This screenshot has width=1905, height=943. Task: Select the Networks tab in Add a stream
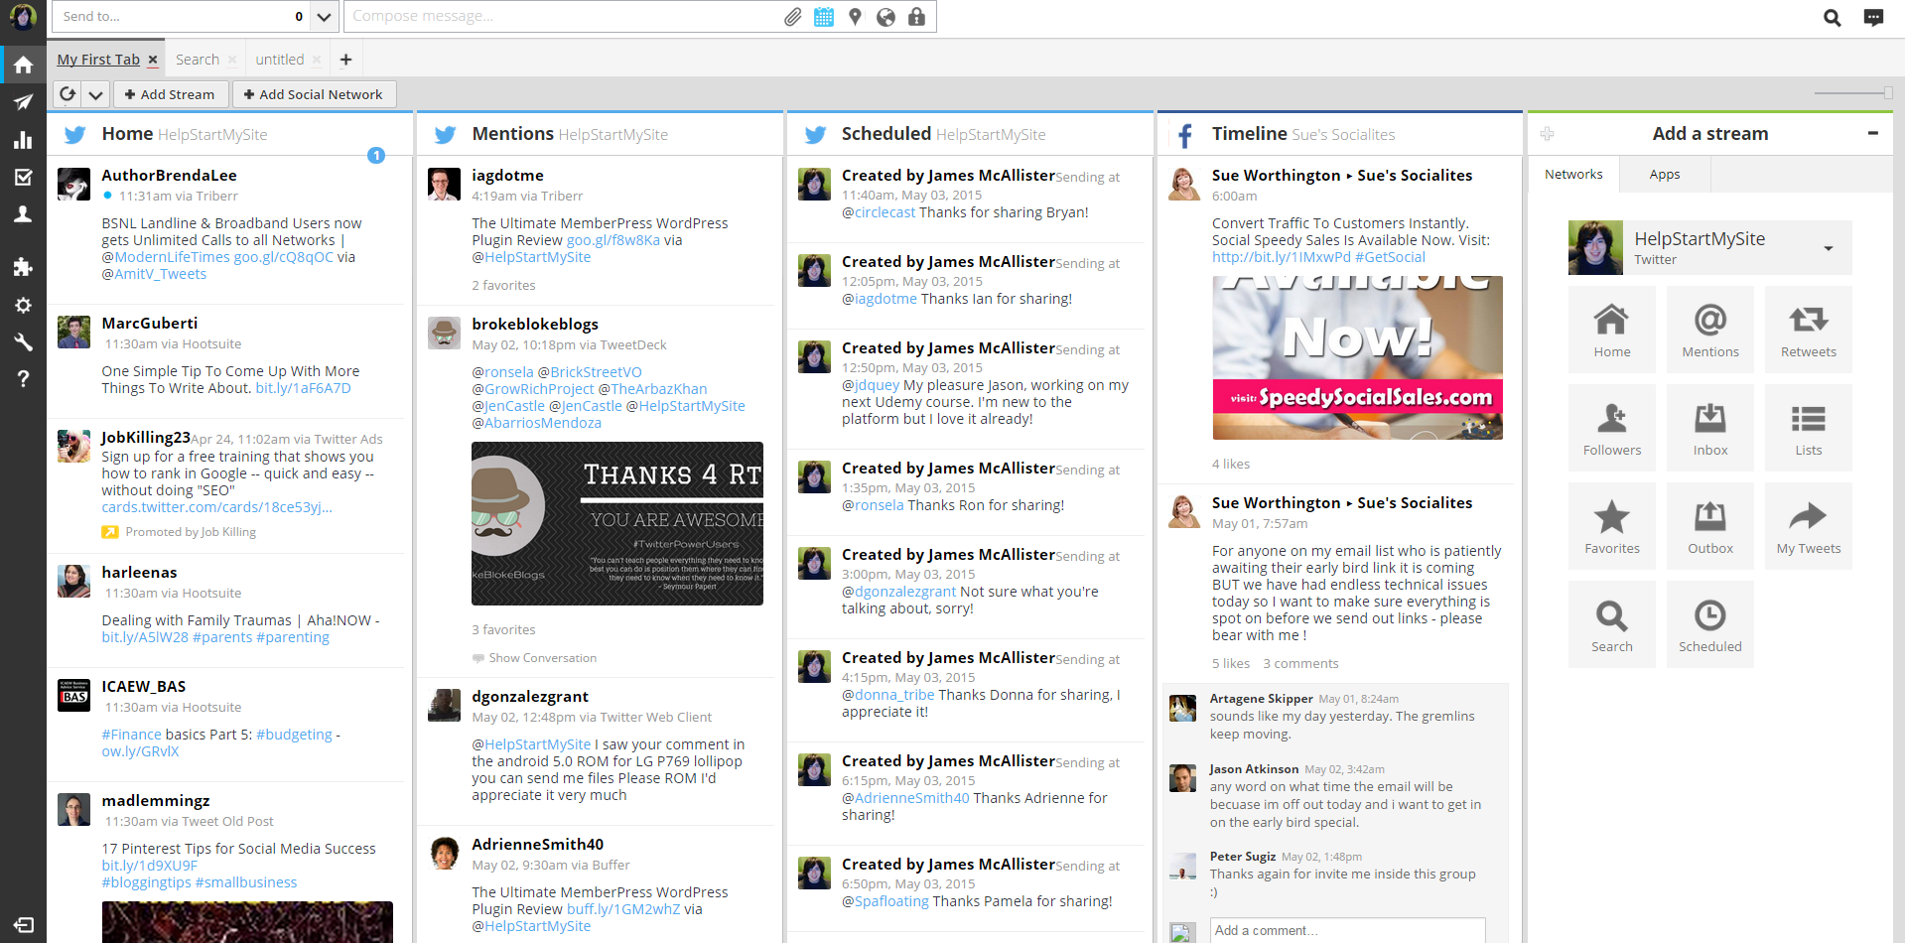[1573, 174]
